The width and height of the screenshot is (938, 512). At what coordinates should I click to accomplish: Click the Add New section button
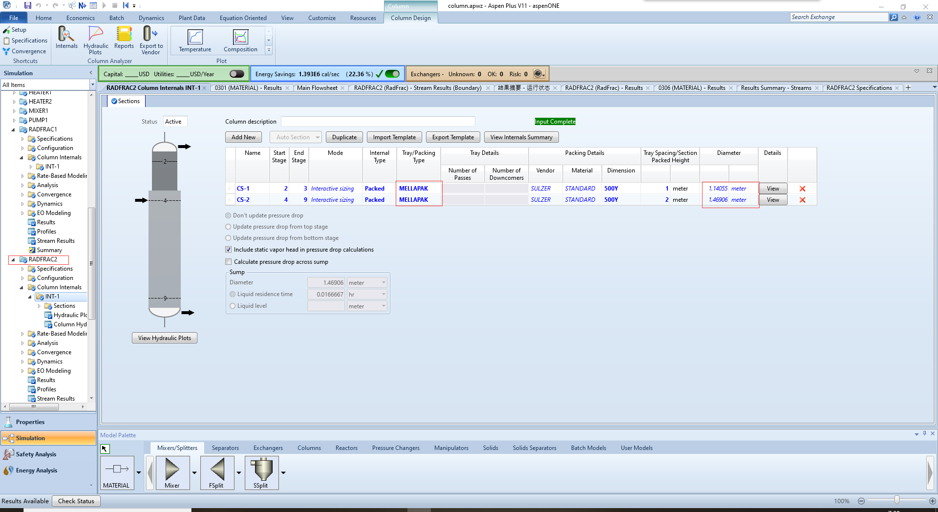click(243, 137)
